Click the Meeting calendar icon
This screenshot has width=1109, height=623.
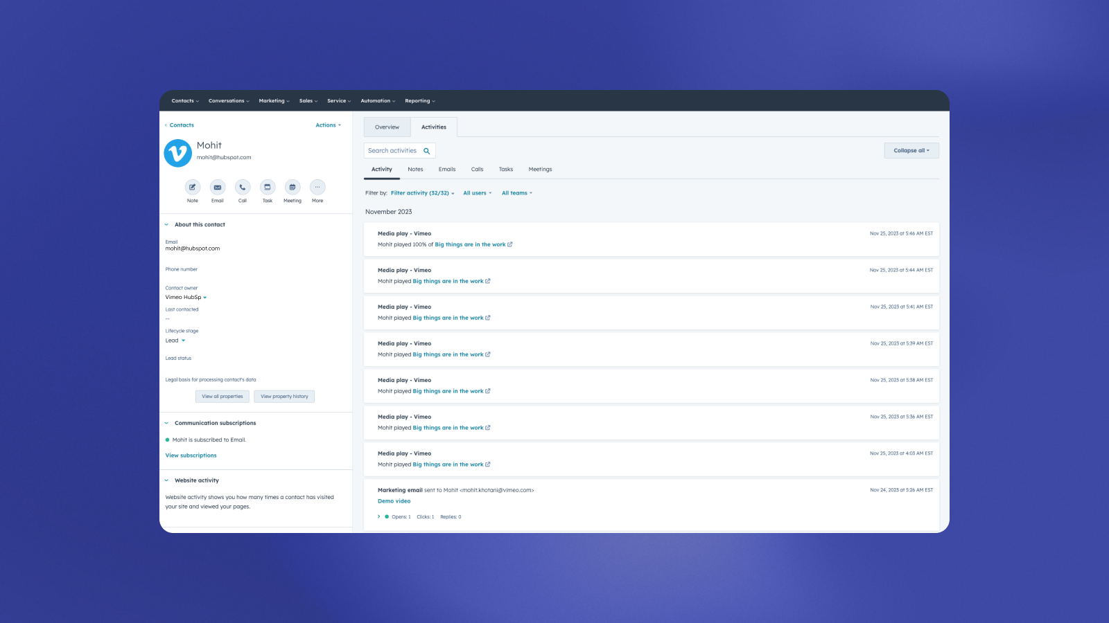coord(292,187)
